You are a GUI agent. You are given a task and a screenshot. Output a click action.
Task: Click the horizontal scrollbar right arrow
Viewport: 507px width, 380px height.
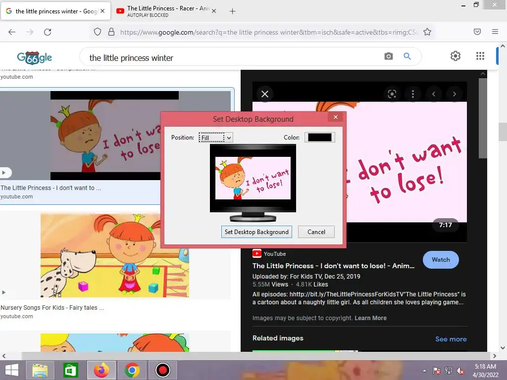pyautogui.click(x=495, y=356)
